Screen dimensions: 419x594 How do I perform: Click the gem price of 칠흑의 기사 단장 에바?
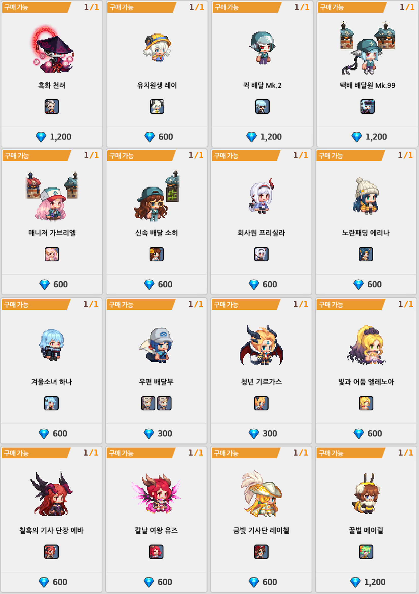click(53, 582)
